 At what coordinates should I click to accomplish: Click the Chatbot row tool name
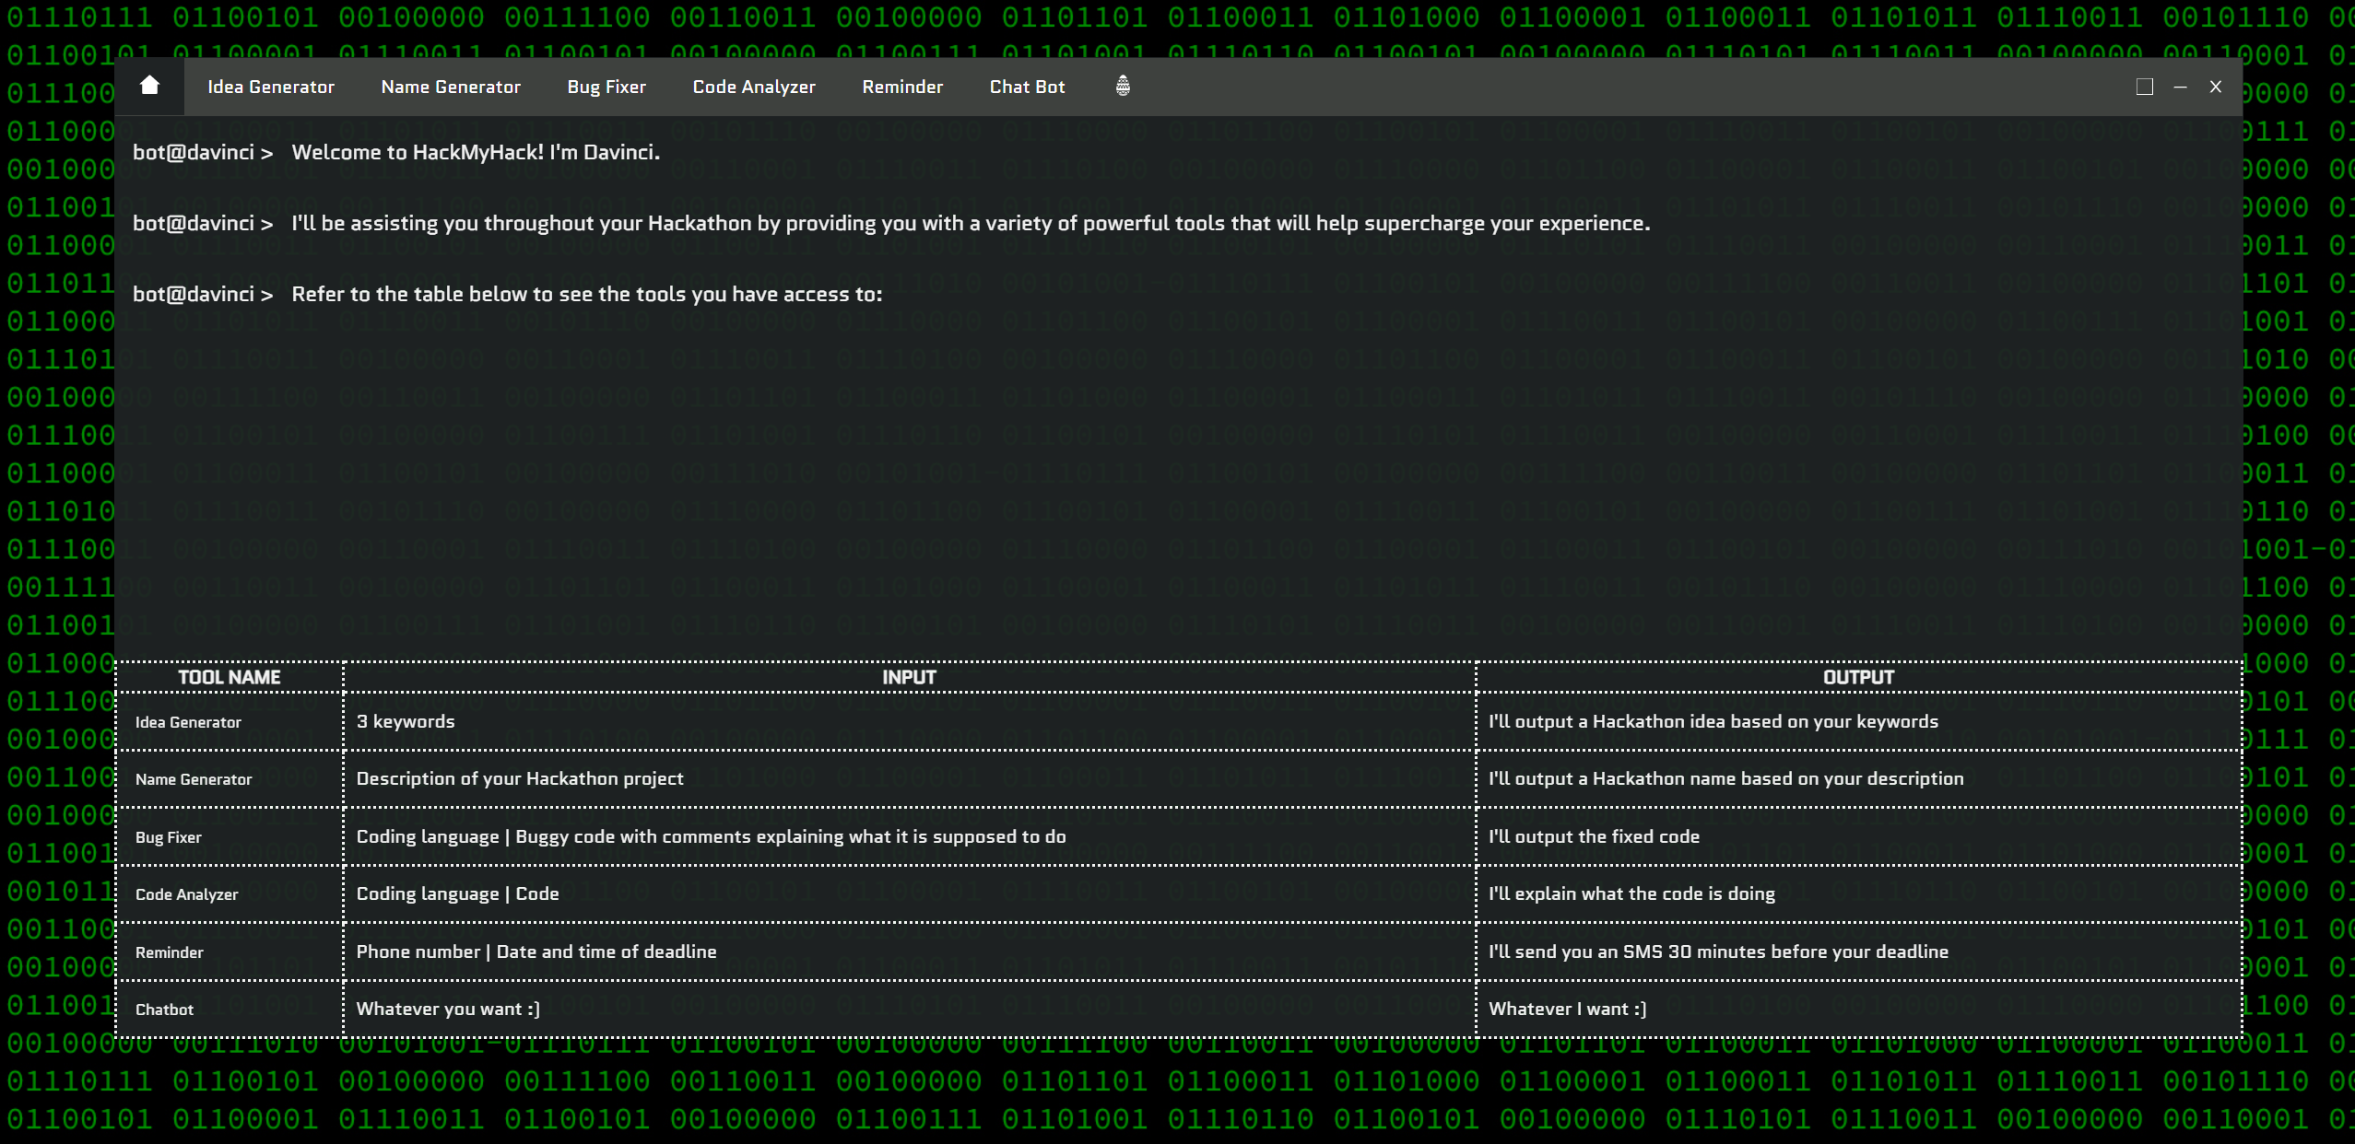click(x=165, y=1010)
